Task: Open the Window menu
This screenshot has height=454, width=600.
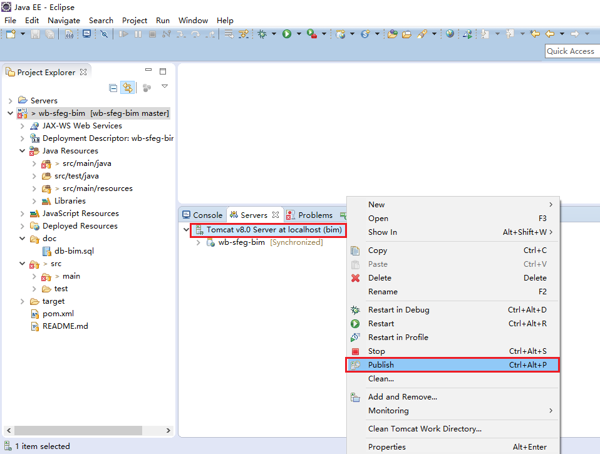Action: [194, 20]
